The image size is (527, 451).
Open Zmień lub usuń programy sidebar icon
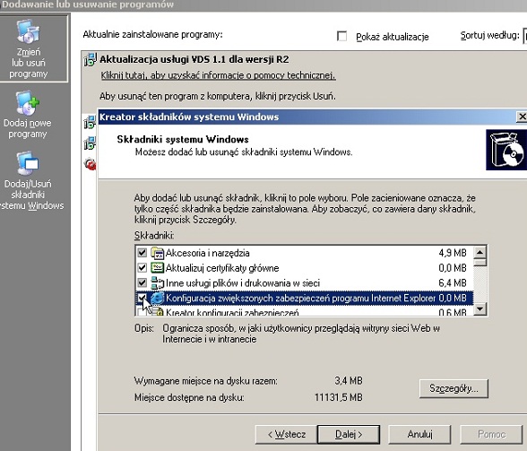coord(29,32)
